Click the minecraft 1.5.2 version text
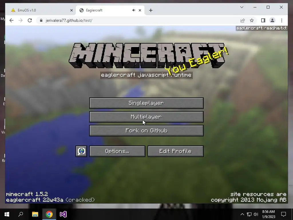This screenshot has width=293, height=220. coord(27,194)
